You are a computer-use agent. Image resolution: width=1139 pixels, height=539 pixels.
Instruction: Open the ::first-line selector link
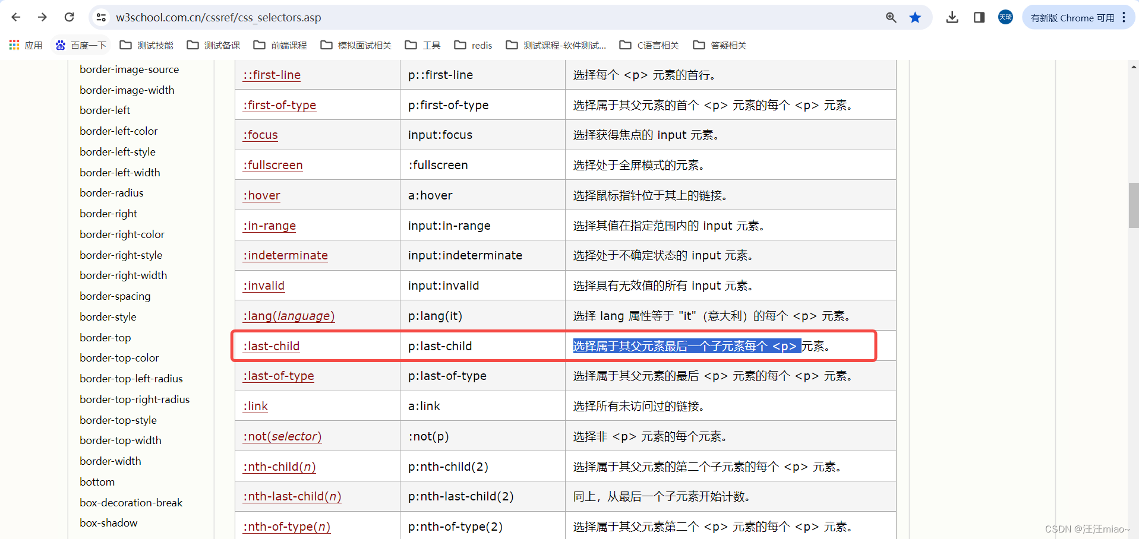coord(272,75)
